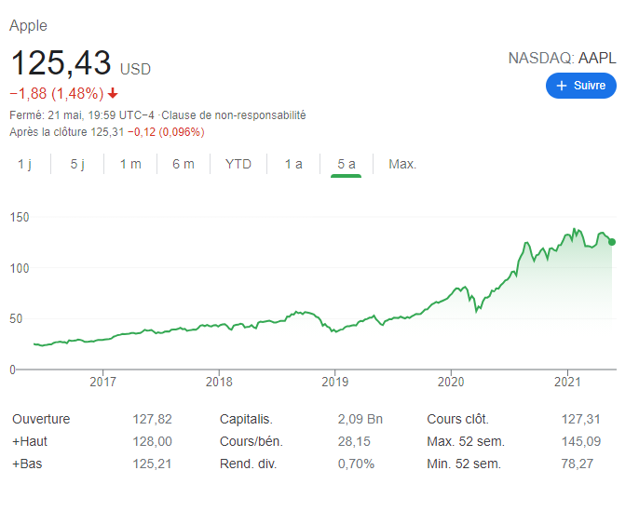Switch to the 1 a time range
The height and width of the screenshot is (511, 639).
click(x=293, y=164)
